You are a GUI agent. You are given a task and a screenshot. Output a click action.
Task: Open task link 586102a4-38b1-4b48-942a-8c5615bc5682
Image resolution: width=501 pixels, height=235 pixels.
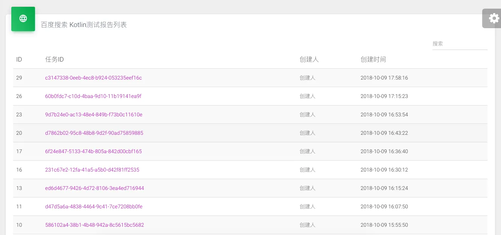[x=94, y=225]
